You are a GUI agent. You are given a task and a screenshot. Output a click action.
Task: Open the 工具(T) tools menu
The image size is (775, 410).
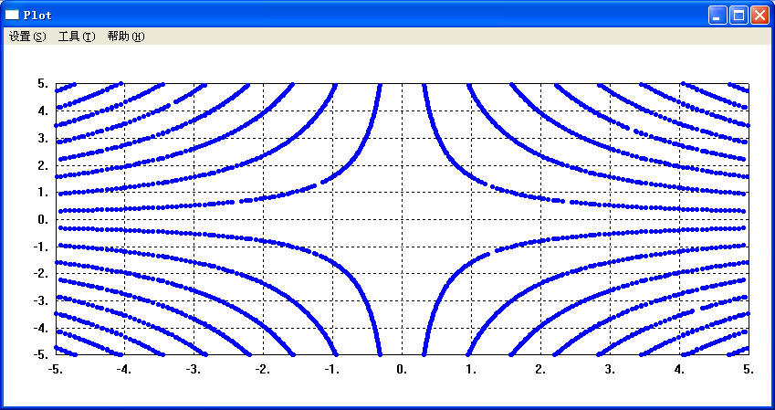tap(77, 37)
